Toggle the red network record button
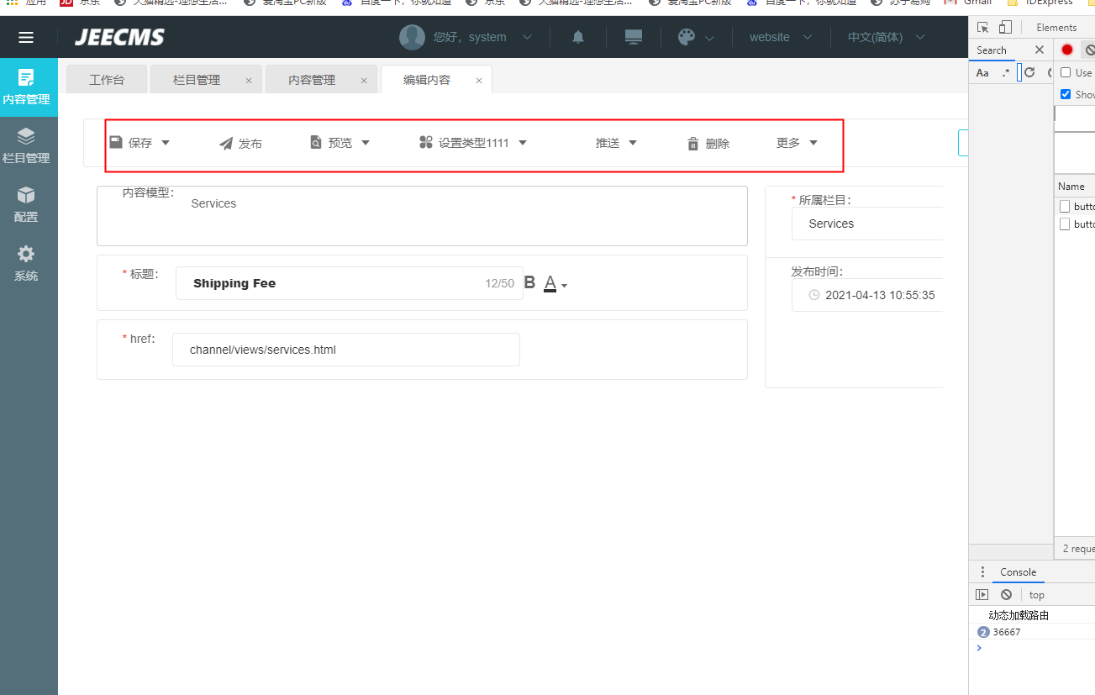The width and height of the screenshot is (1095, 695). pos(1067,50)
